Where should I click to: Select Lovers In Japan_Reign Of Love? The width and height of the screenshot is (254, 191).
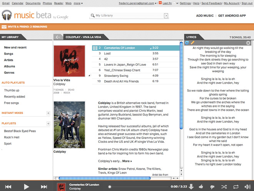(x=136, y=65)
